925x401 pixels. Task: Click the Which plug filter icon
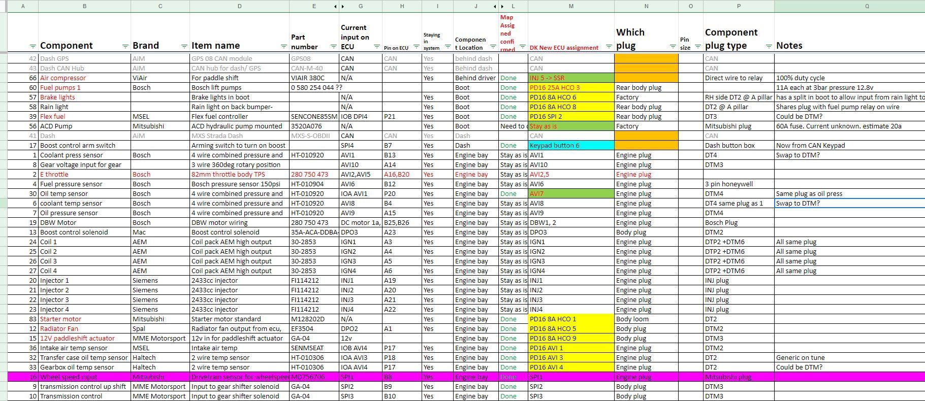click(673, 46)
